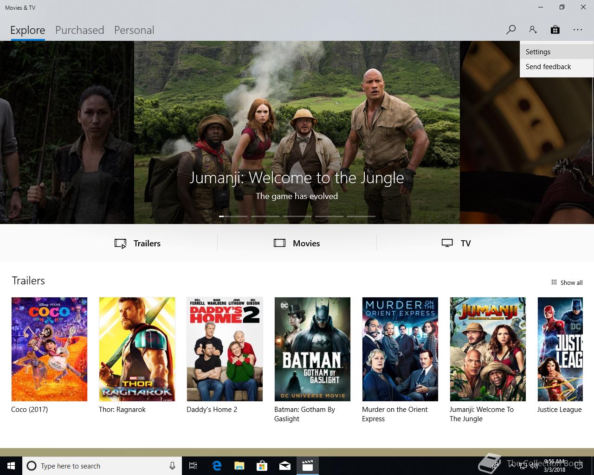The height and width of the screenshot is (475, 594).
Task: Show the previous carousel banner on left
Action: click(67, 132)
